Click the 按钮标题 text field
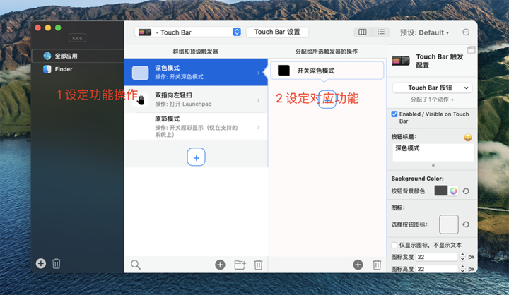This screenshot has height=295, width=509. [x=432, y=152]
